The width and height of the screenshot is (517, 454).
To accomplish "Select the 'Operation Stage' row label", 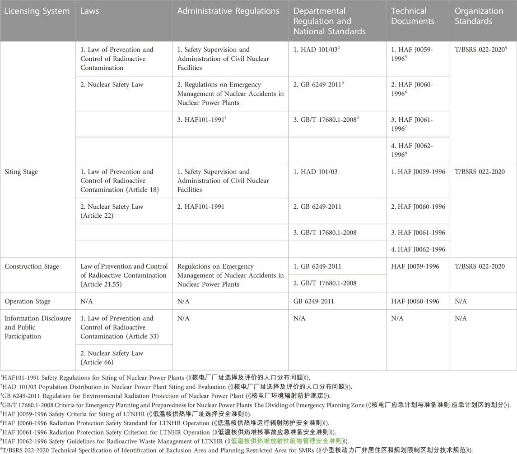I will pyautogui.click(x=28, y=301).
